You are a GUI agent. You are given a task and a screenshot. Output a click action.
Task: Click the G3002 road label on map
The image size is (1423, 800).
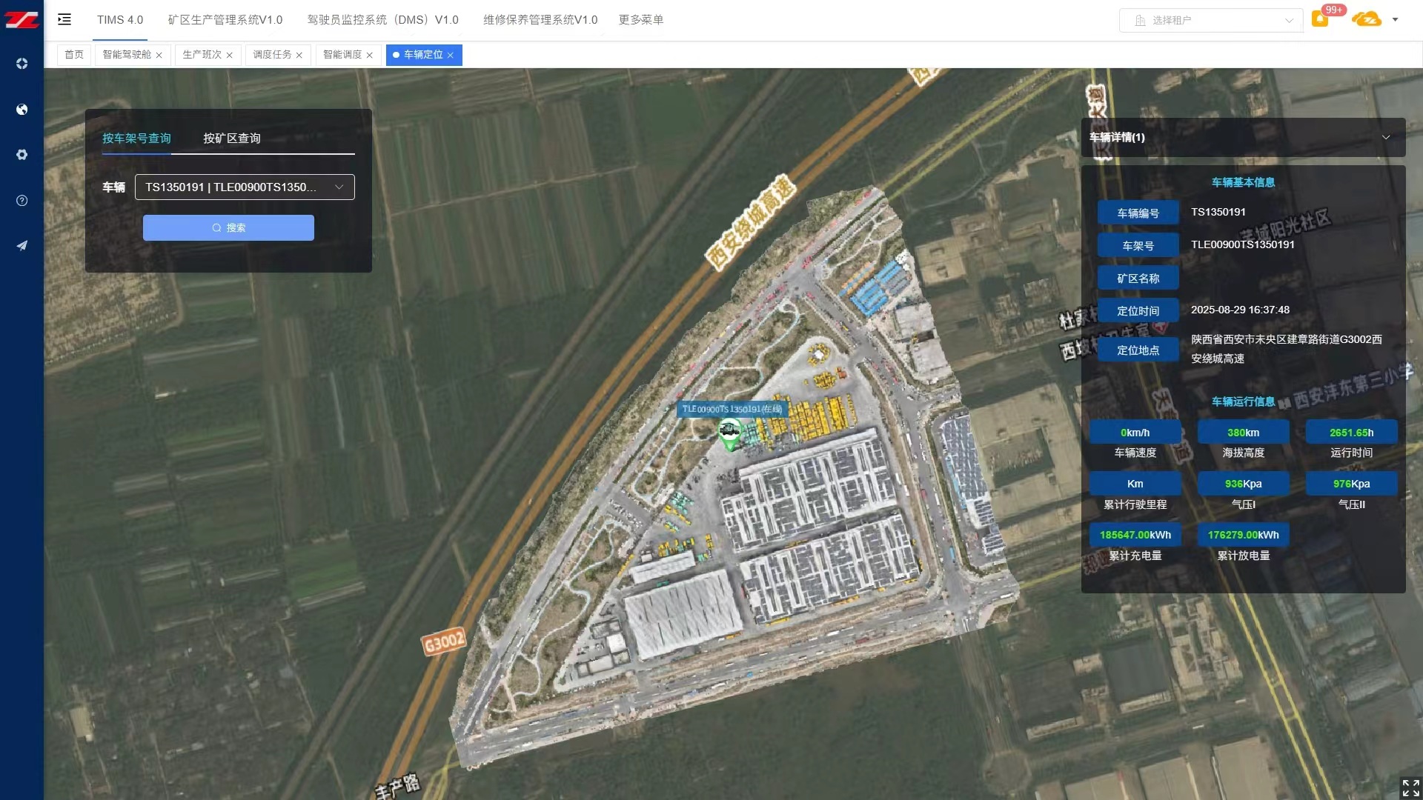tap(443, 641)
